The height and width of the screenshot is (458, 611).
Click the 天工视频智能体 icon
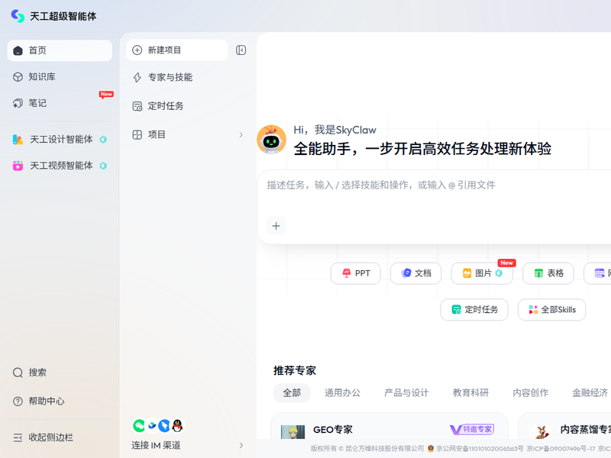tap(18, 166)
